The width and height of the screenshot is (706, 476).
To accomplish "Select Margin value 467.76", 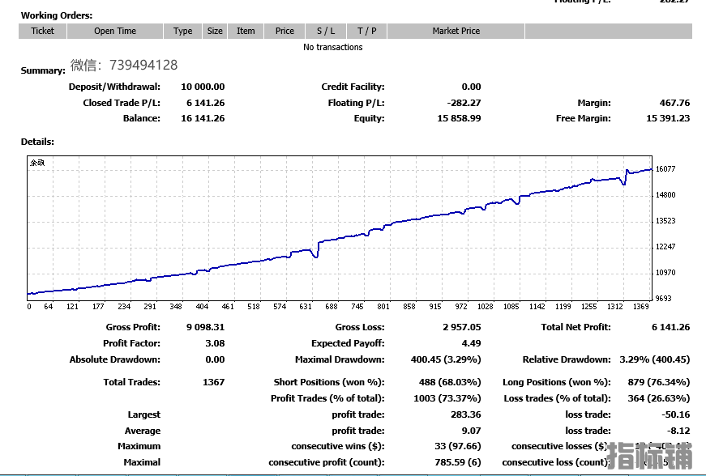I will [x=674, y=103].
